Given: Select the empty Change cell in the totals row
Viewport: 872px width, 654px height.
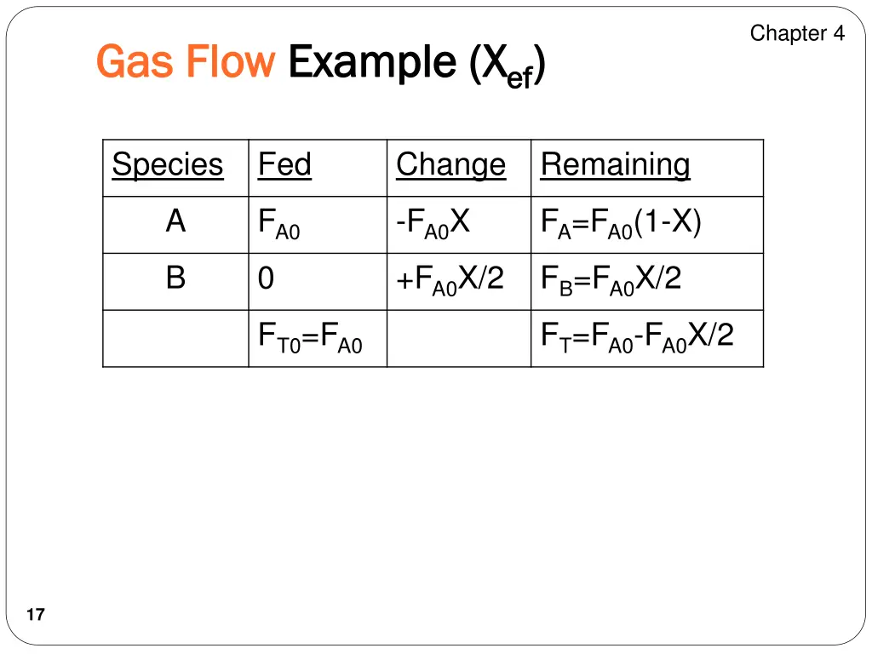Looking at the screenshot, I should coord(458,338).
